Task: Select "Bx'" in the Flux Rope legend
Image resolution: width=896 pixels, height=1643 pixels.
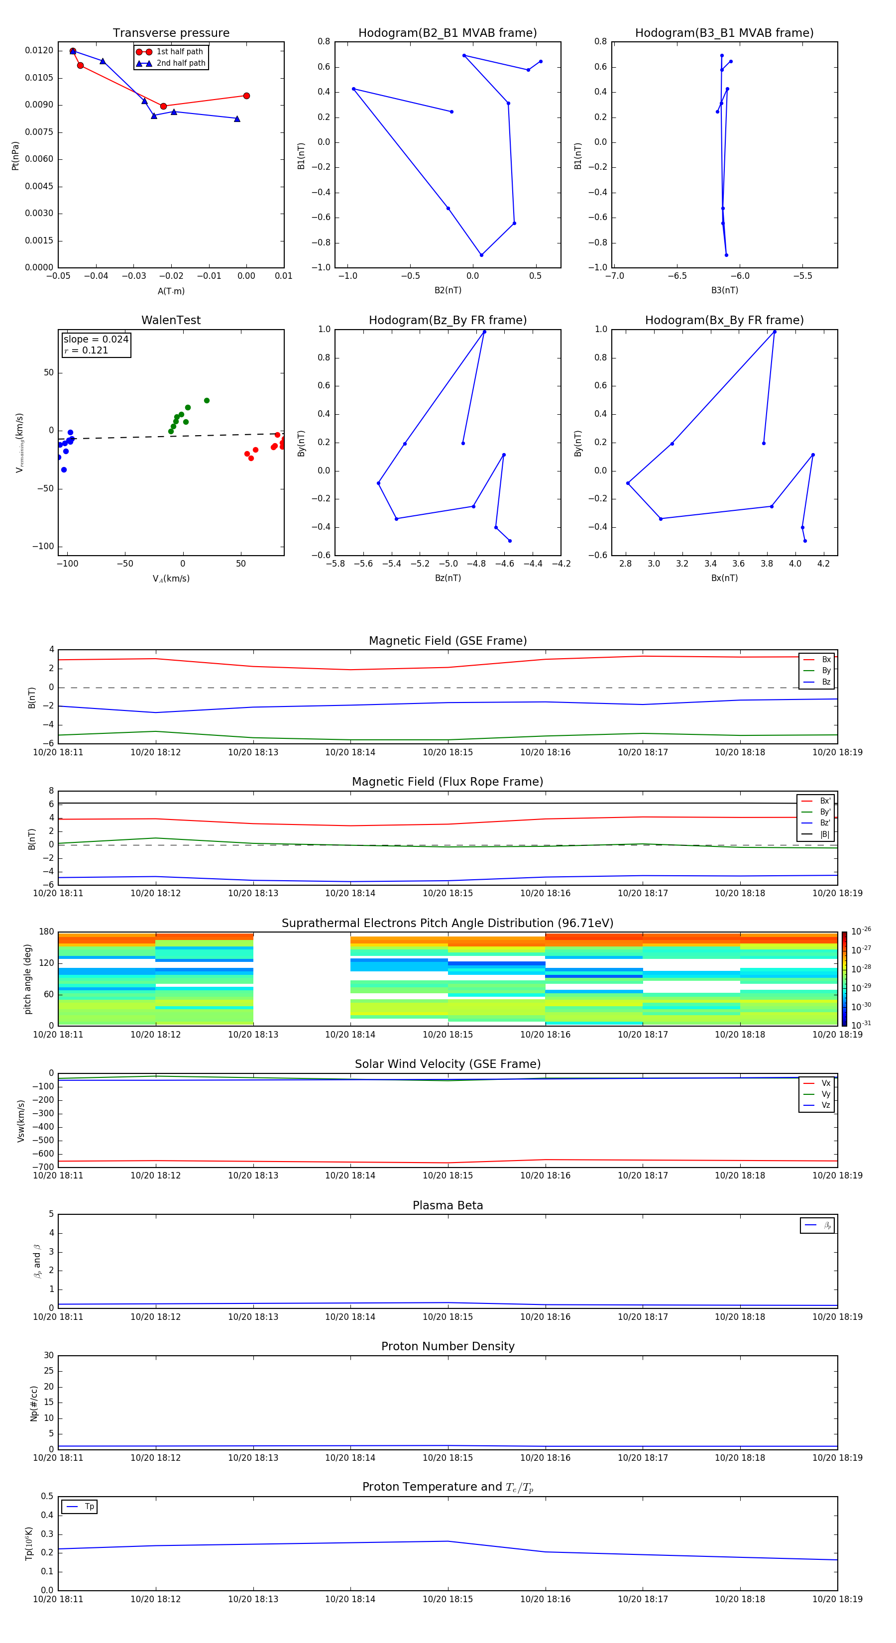Action: click(816, 801)
